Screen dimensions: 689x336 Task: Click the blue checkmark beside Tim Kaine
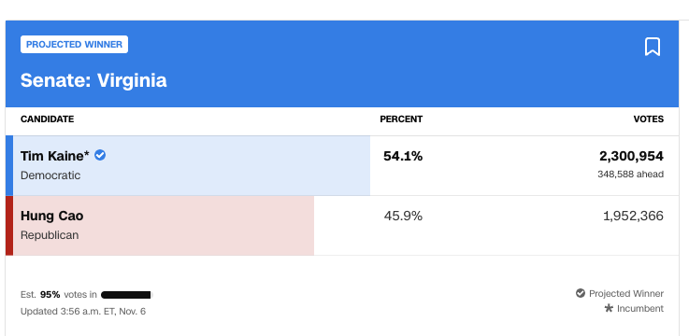point(100,155)
